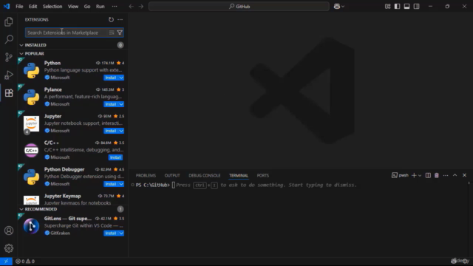
Task: Install the Pylance extension
Action: pos(111,104)
